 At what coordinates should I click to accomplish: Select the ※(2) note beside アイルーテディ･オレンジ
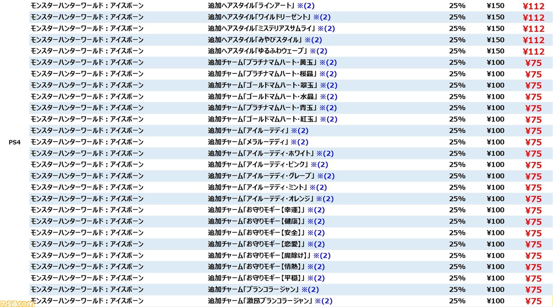tap(325, 199)
